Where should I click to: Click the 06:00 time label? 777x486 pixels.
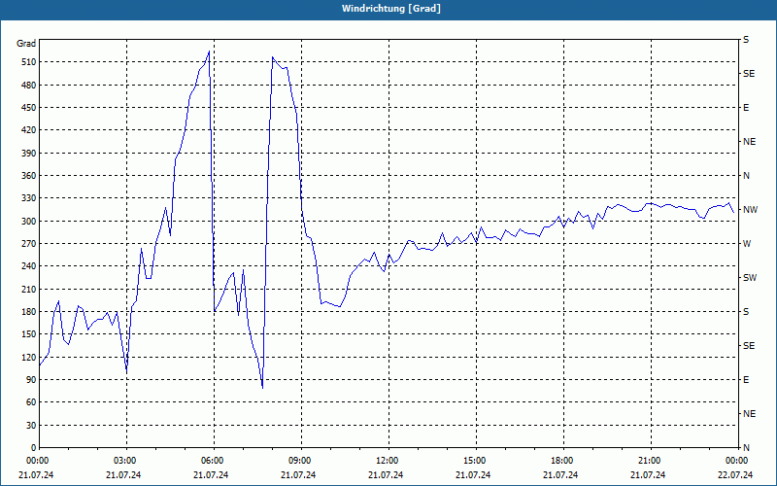[x=211, y=461]
